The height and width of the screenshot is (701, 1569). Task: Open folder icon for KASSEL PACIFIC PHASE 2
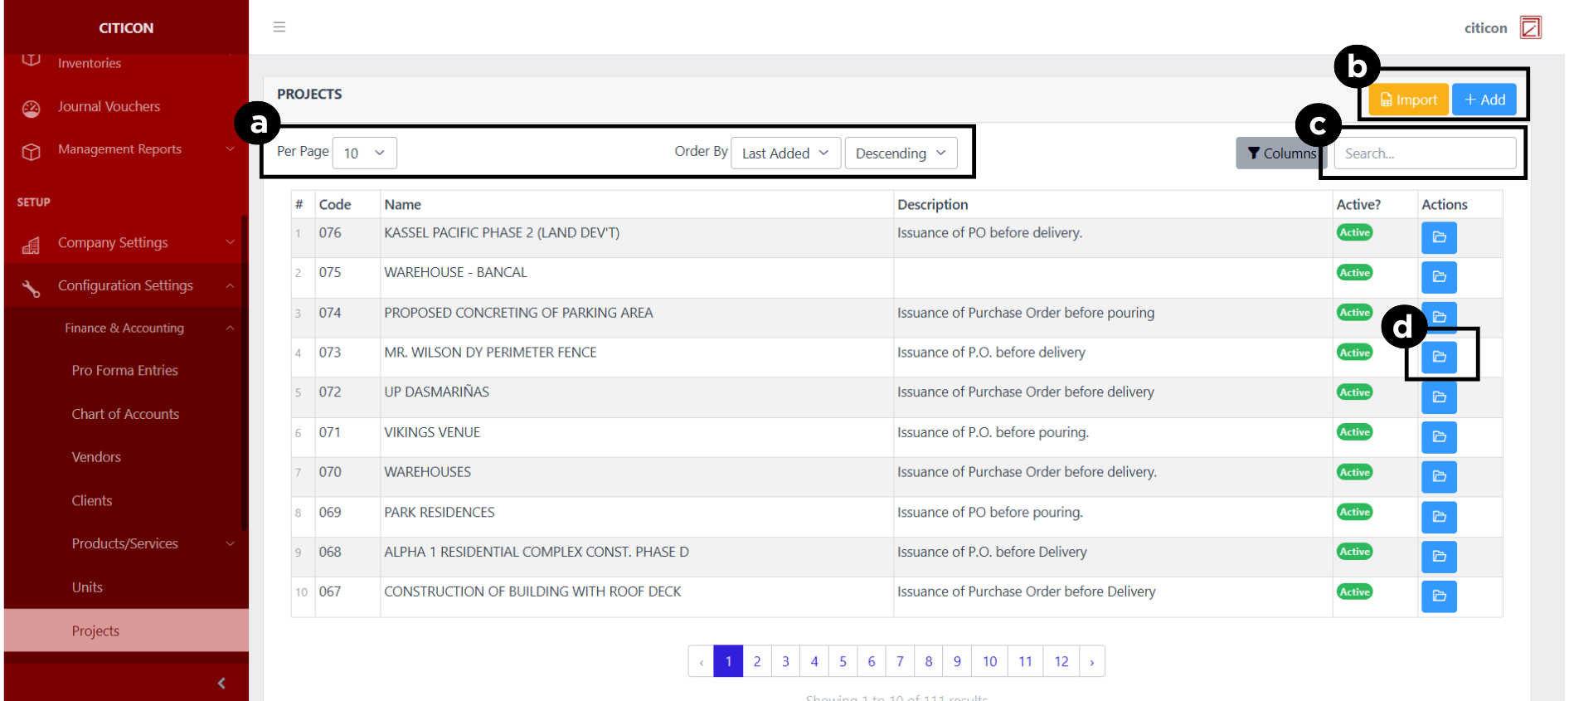[x=1438, y=237]
